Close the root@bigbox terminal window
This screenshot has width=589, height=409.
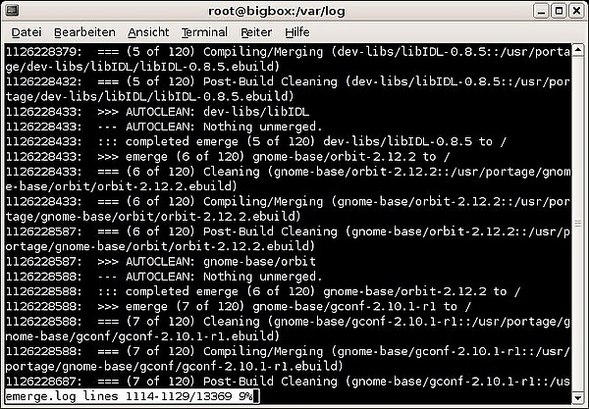point(575,11)
